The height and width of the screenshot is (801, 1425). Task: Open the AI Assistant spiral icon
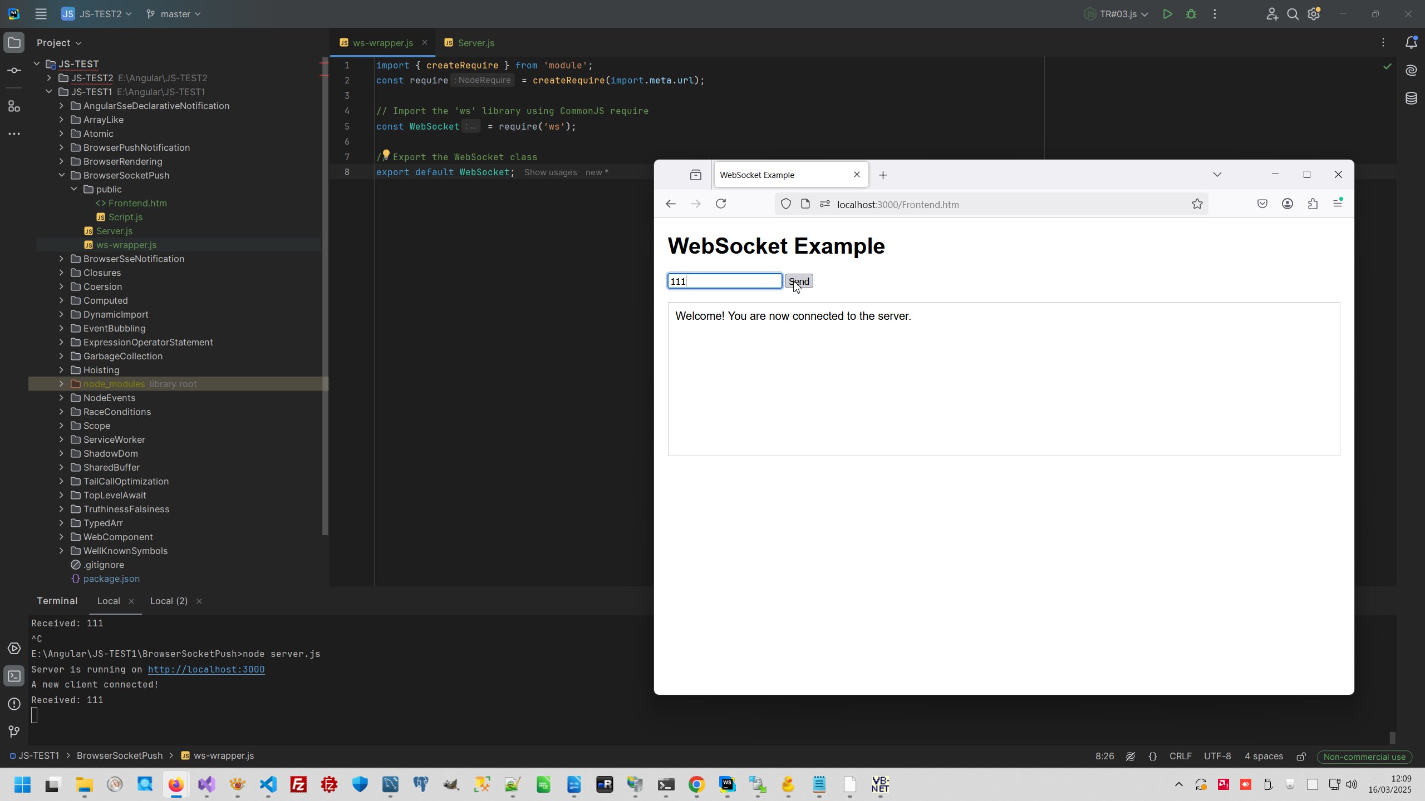coord(1411,71)
